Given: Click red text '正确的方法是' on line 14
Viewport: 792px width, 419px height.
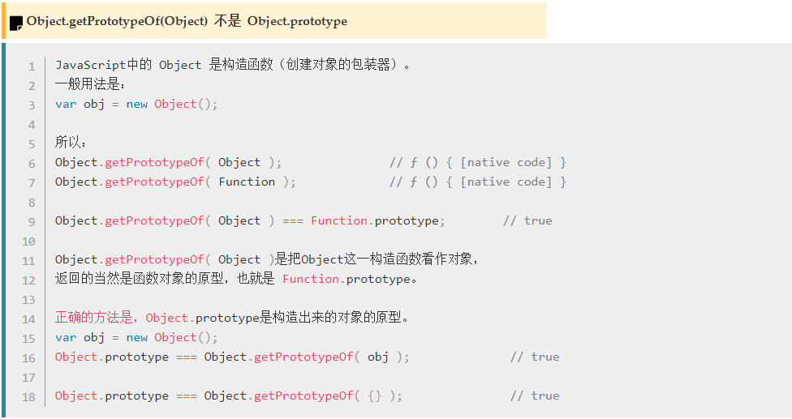Looking at the screenshot, I should [94, 318].
